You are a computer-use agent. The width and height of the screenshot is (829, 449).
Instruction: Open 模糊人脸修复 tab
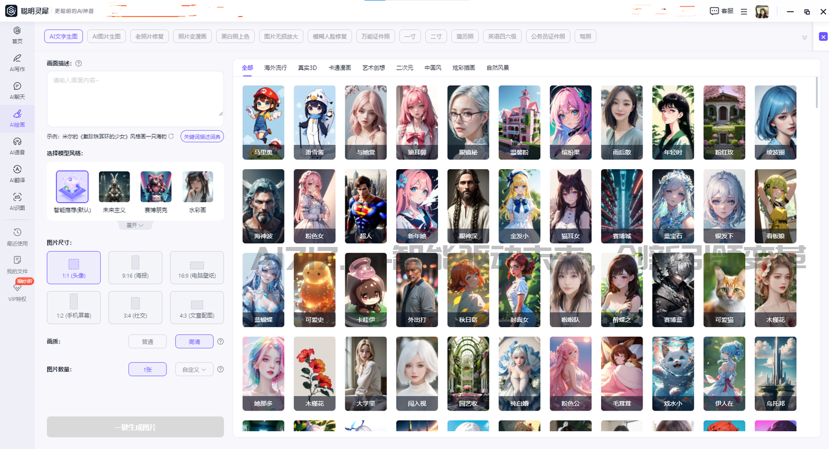pyautogui.click(x=330, y=36)
